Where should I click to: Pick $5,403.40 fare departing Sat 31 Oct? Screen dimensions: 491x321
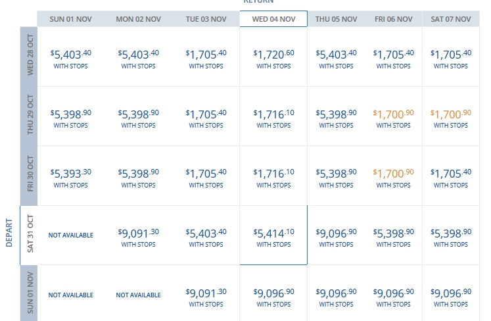pyautogui.click(x=206, y=236)
